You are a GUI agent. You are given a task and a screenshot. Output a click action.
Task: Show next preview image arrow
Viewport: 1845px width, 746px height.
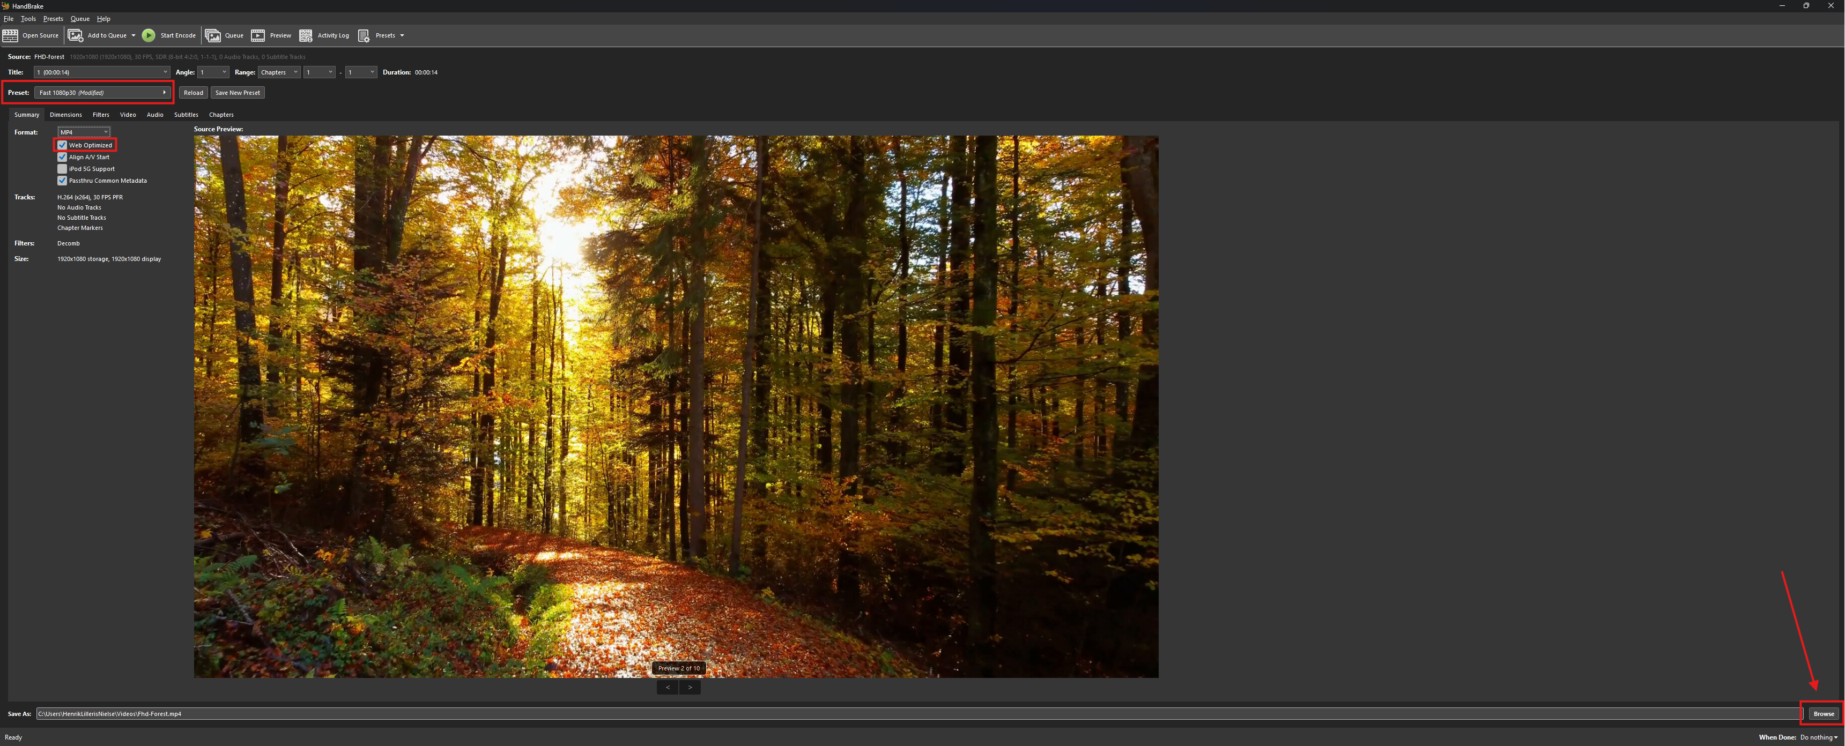[x=690, y=687]
